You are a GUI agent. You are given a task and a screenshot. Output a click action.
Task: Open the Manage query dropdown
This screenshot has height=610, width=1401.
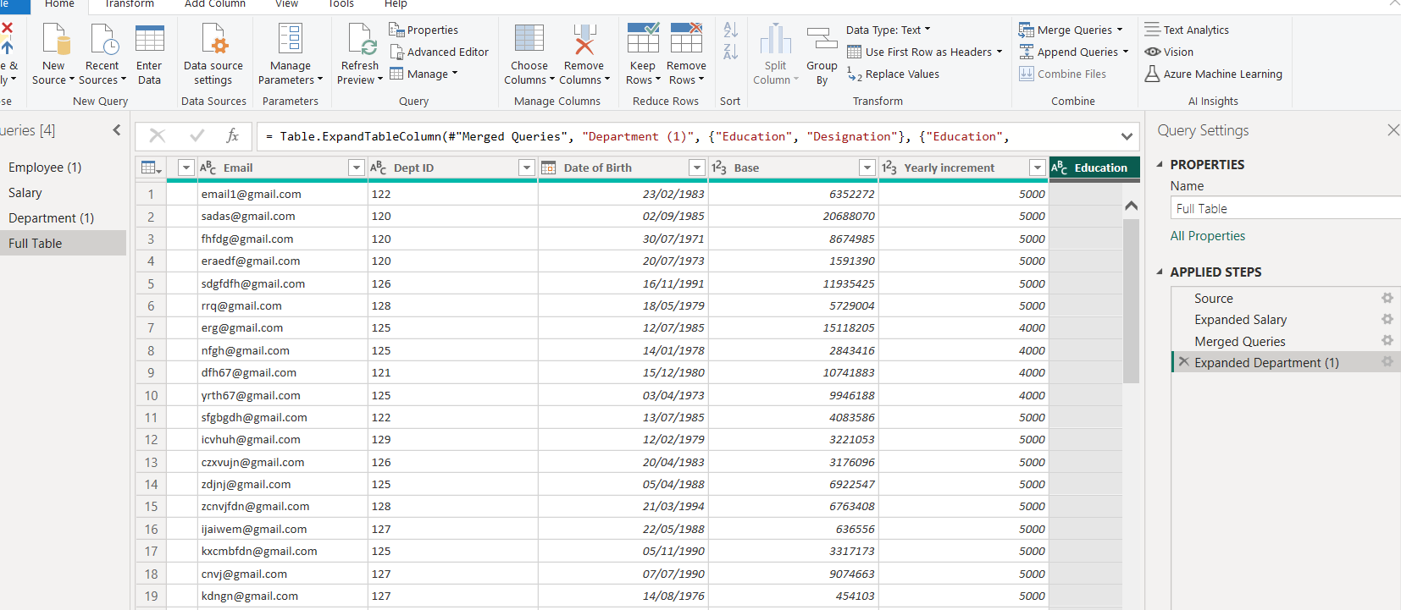point(424,74)
